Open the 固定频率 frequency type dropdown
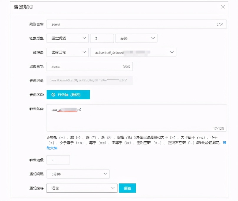Image resolution: width=238 pixels, height=201 pixels. [x=68, y=38]
